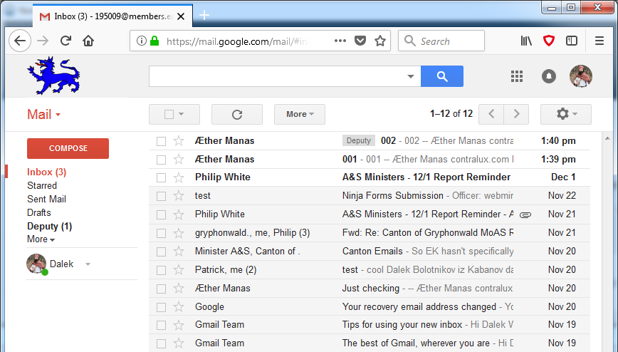
Task: Star the Patrick, me (2) email
Action: click(x=179, y=270)
